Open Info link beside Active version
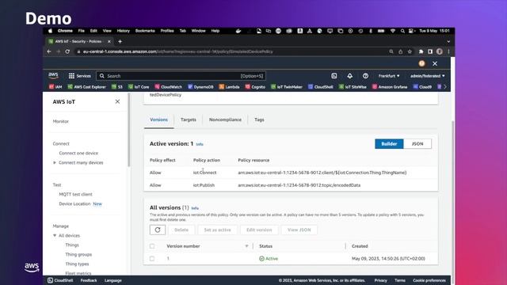 [200, 144]
